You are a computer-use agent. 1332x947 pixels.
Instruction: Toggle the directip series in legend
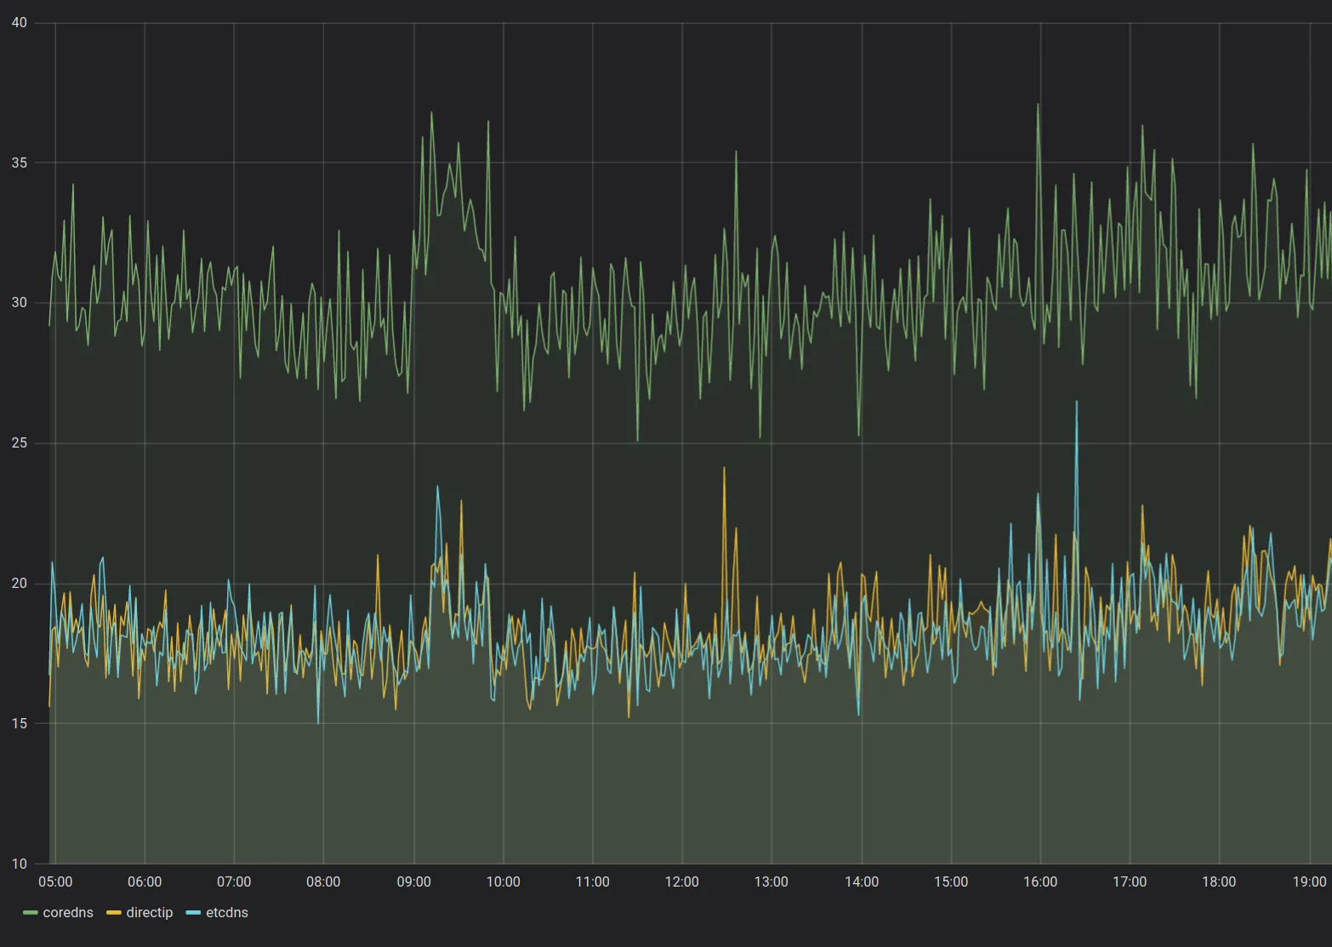point(149,912)
